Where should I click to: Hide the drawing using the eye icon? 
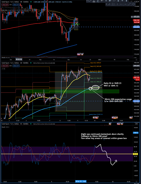point(122,1)
